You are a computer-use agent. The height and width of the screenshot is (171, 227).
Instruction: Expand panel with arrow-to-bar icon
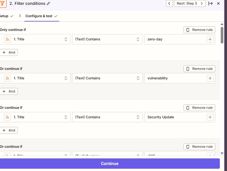point(210,3)
